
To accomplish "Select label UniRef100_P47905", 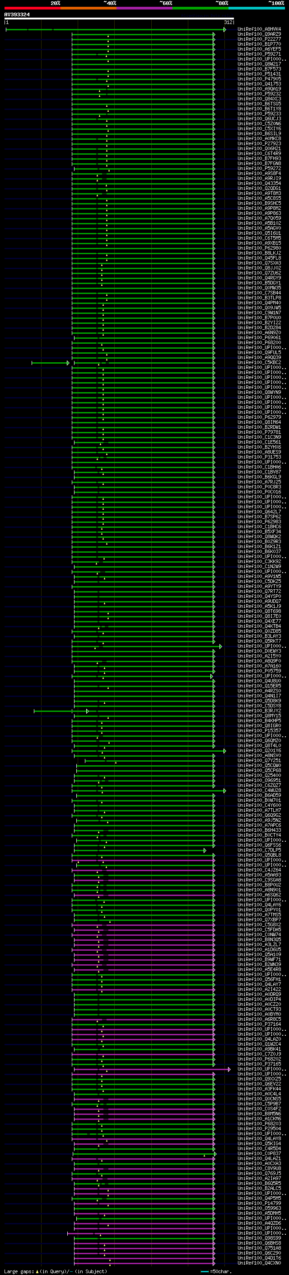I will 259,79.
